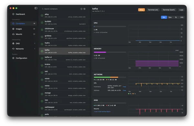This screenshot has height=126, width=194.
Task: Switch chart range to 5m
Action: click(x=164, y=17)
